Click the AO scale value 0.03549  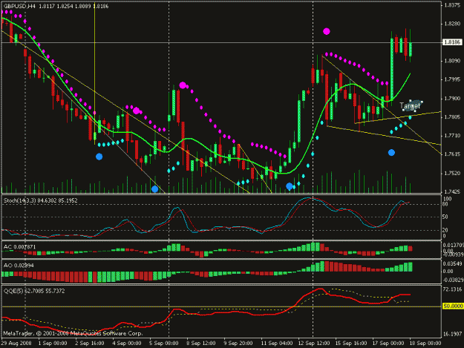point(452,263)
